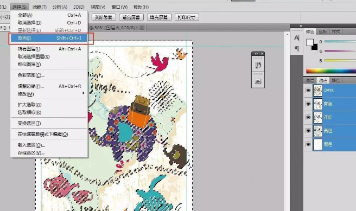Click the 打印尺寸 button

point(187,17)
